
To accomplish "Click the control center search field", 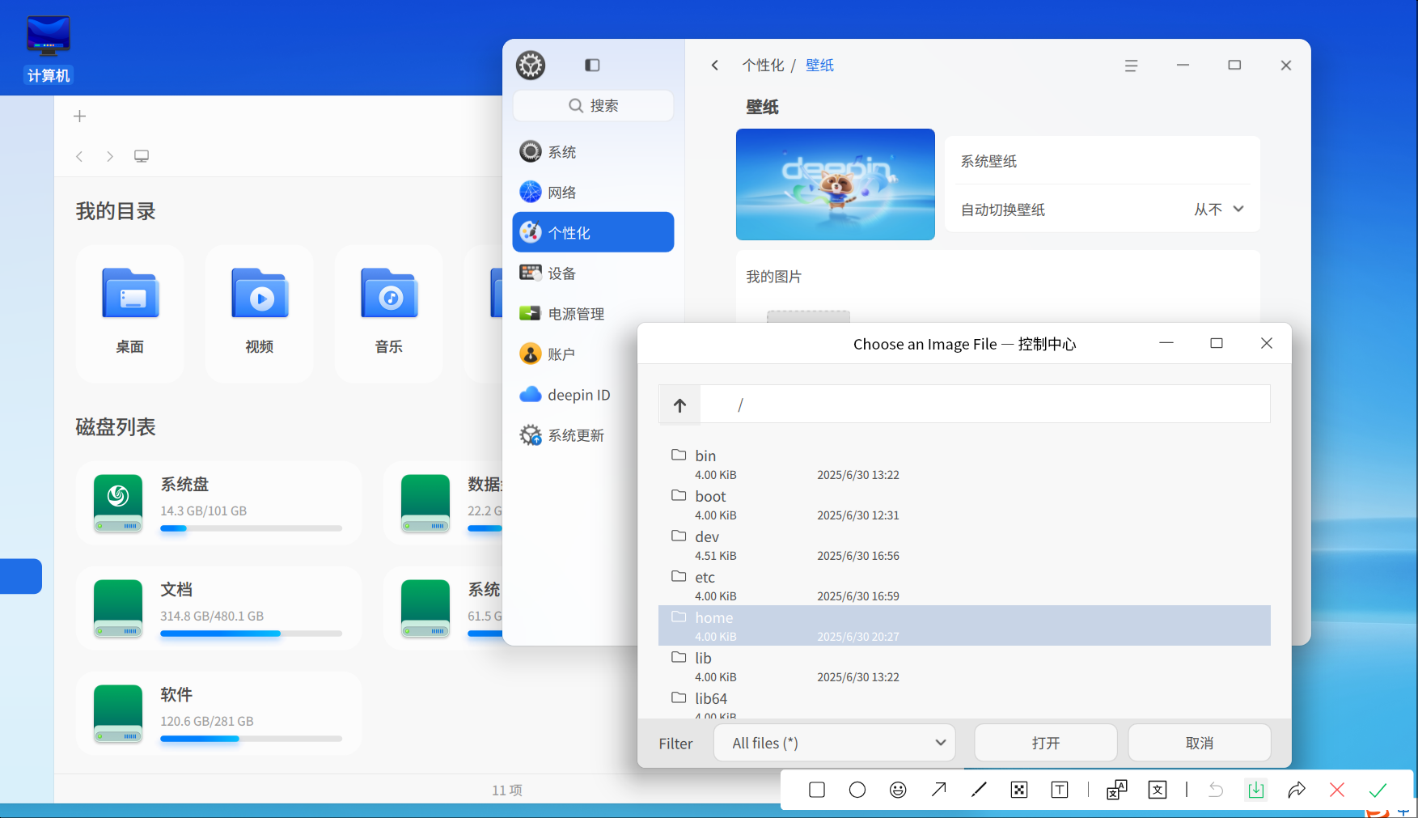I will 593,106.
